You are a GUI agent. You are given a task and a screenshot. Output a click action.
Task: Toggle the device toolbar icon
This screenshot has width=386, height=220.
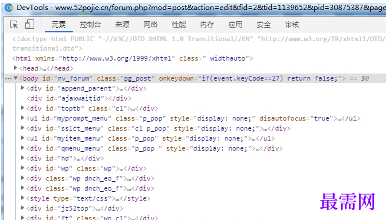coord(29,24)
